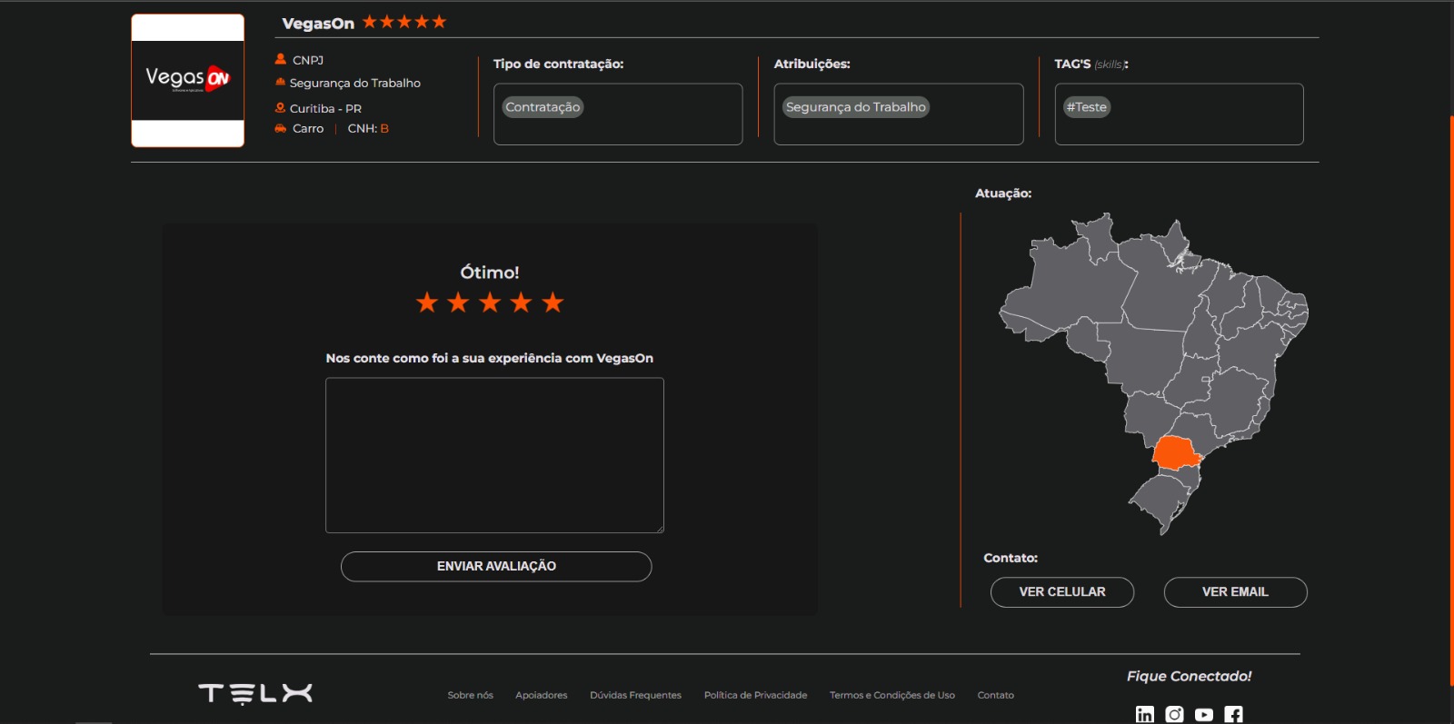Viewport: 1454px width, 724px height.
Task: Open the Contato footer link
Action: point(996,695)
